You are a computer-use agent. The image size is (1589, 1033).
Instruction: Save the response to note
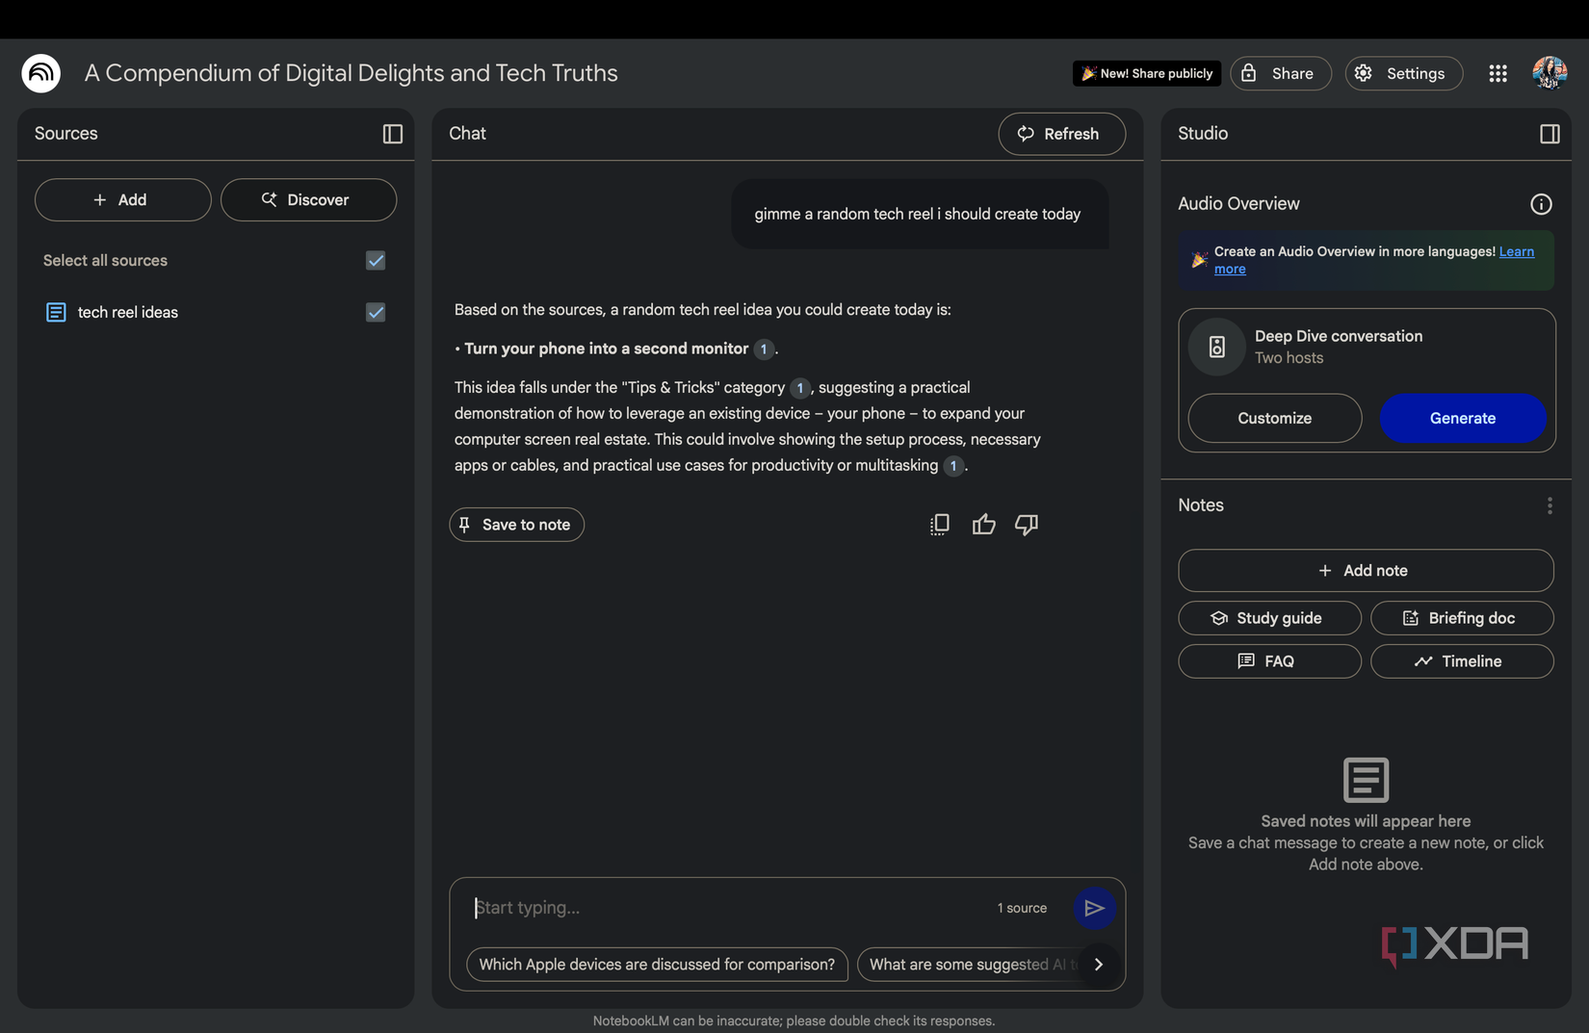coord(516,525)
